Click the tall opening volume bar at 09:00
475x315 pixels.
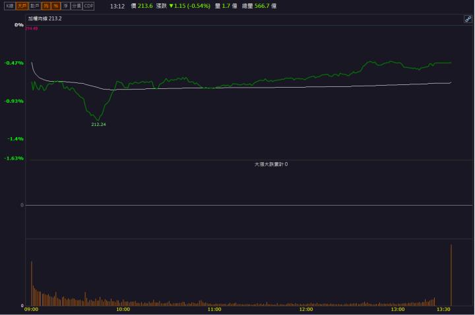coord(32,283)
